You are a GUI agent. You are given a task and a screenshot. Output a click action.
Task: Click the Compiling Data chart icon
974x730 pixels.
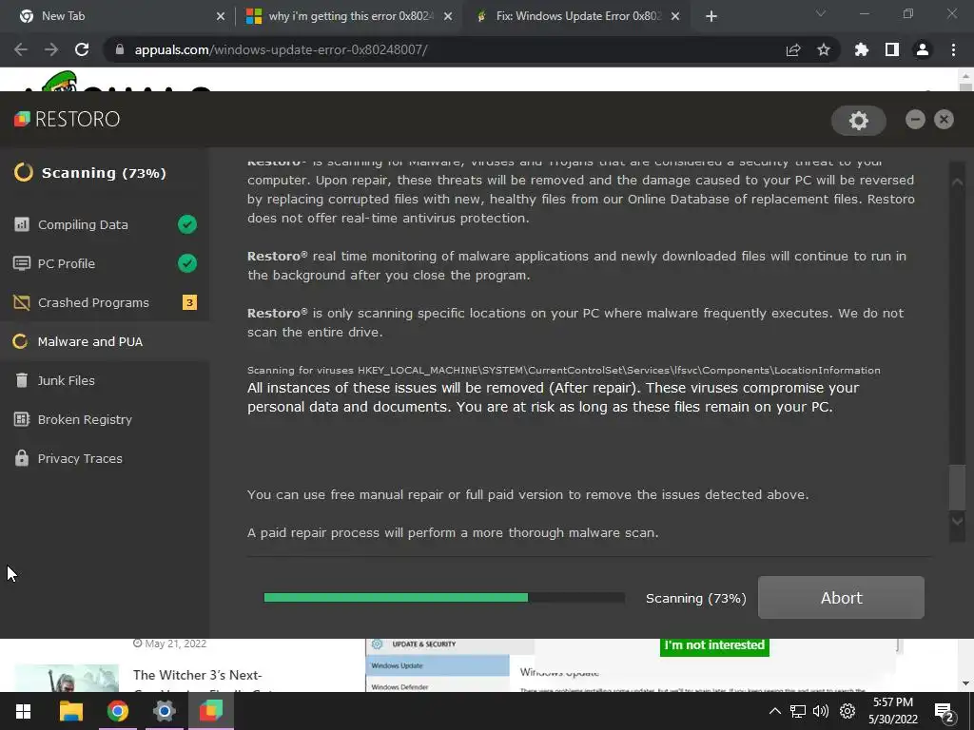point(21,224)
